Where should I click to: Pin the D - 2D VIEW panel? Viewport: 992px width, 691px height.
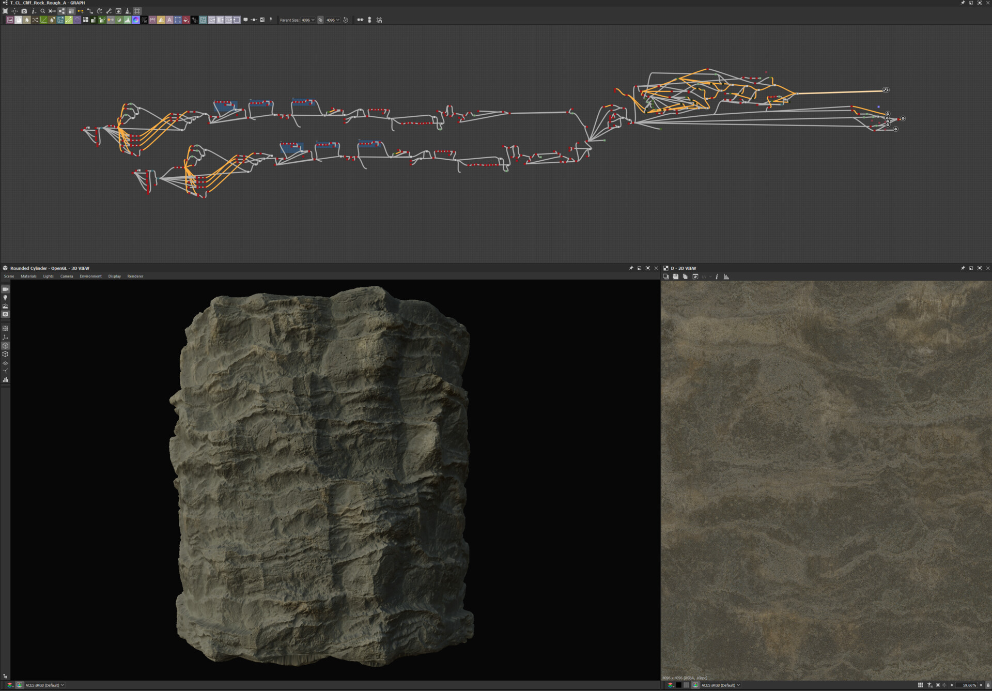[963, 268]
